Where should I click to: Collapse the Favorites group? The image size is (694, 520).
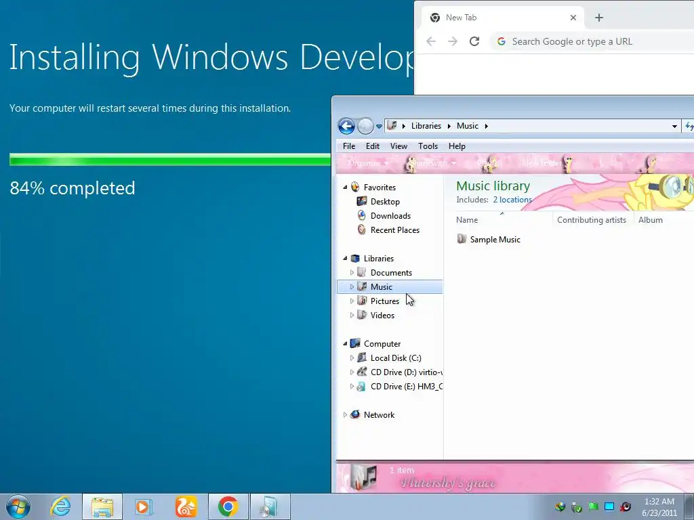point(345,187)
